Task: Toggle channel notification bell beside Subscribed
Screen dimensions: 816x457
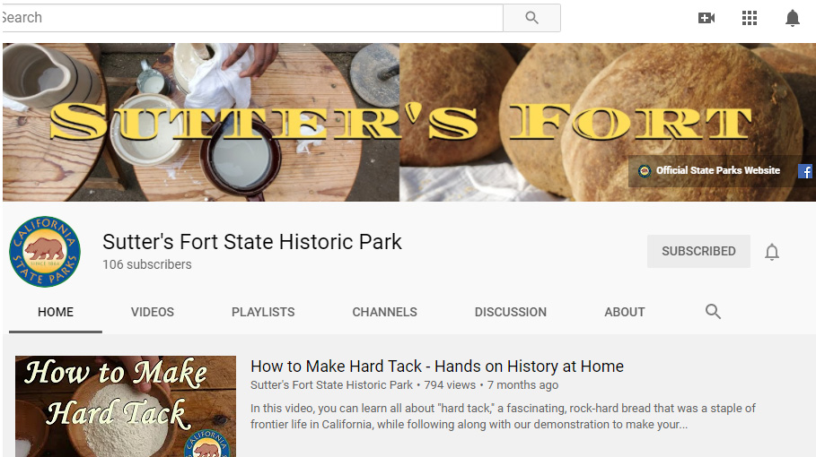Action: tap(772, 252)
